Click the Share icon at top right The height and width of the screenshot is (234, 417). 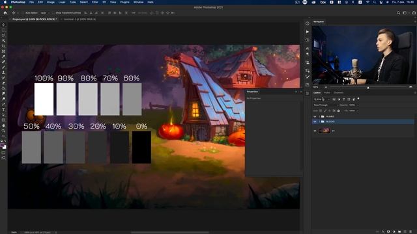pyautogui.click(x=414, y=13)
